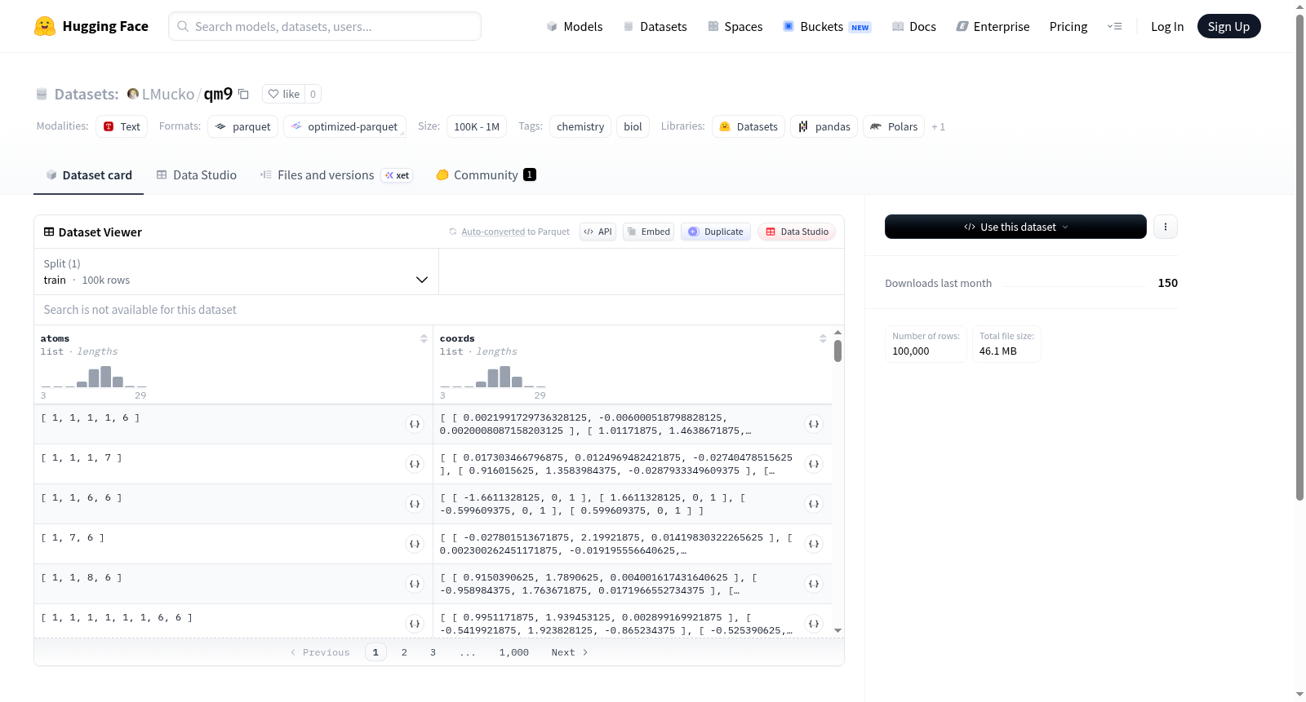Open the Files and versions tab
This screenshot has width=1306, height=702.
tap(336, 174)
